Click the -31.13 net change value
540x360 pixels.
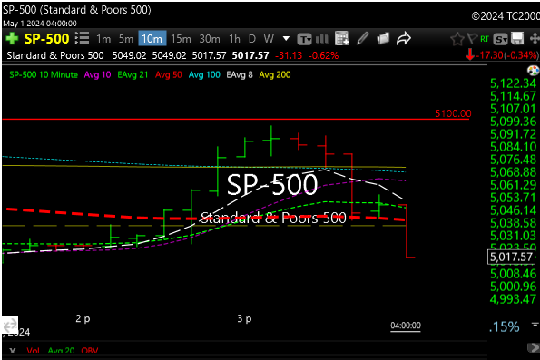[x=289, y=55]
